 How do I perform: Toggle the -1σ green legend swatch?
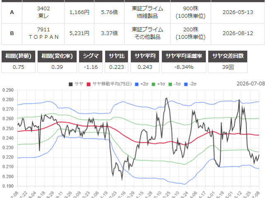[170, 84]
